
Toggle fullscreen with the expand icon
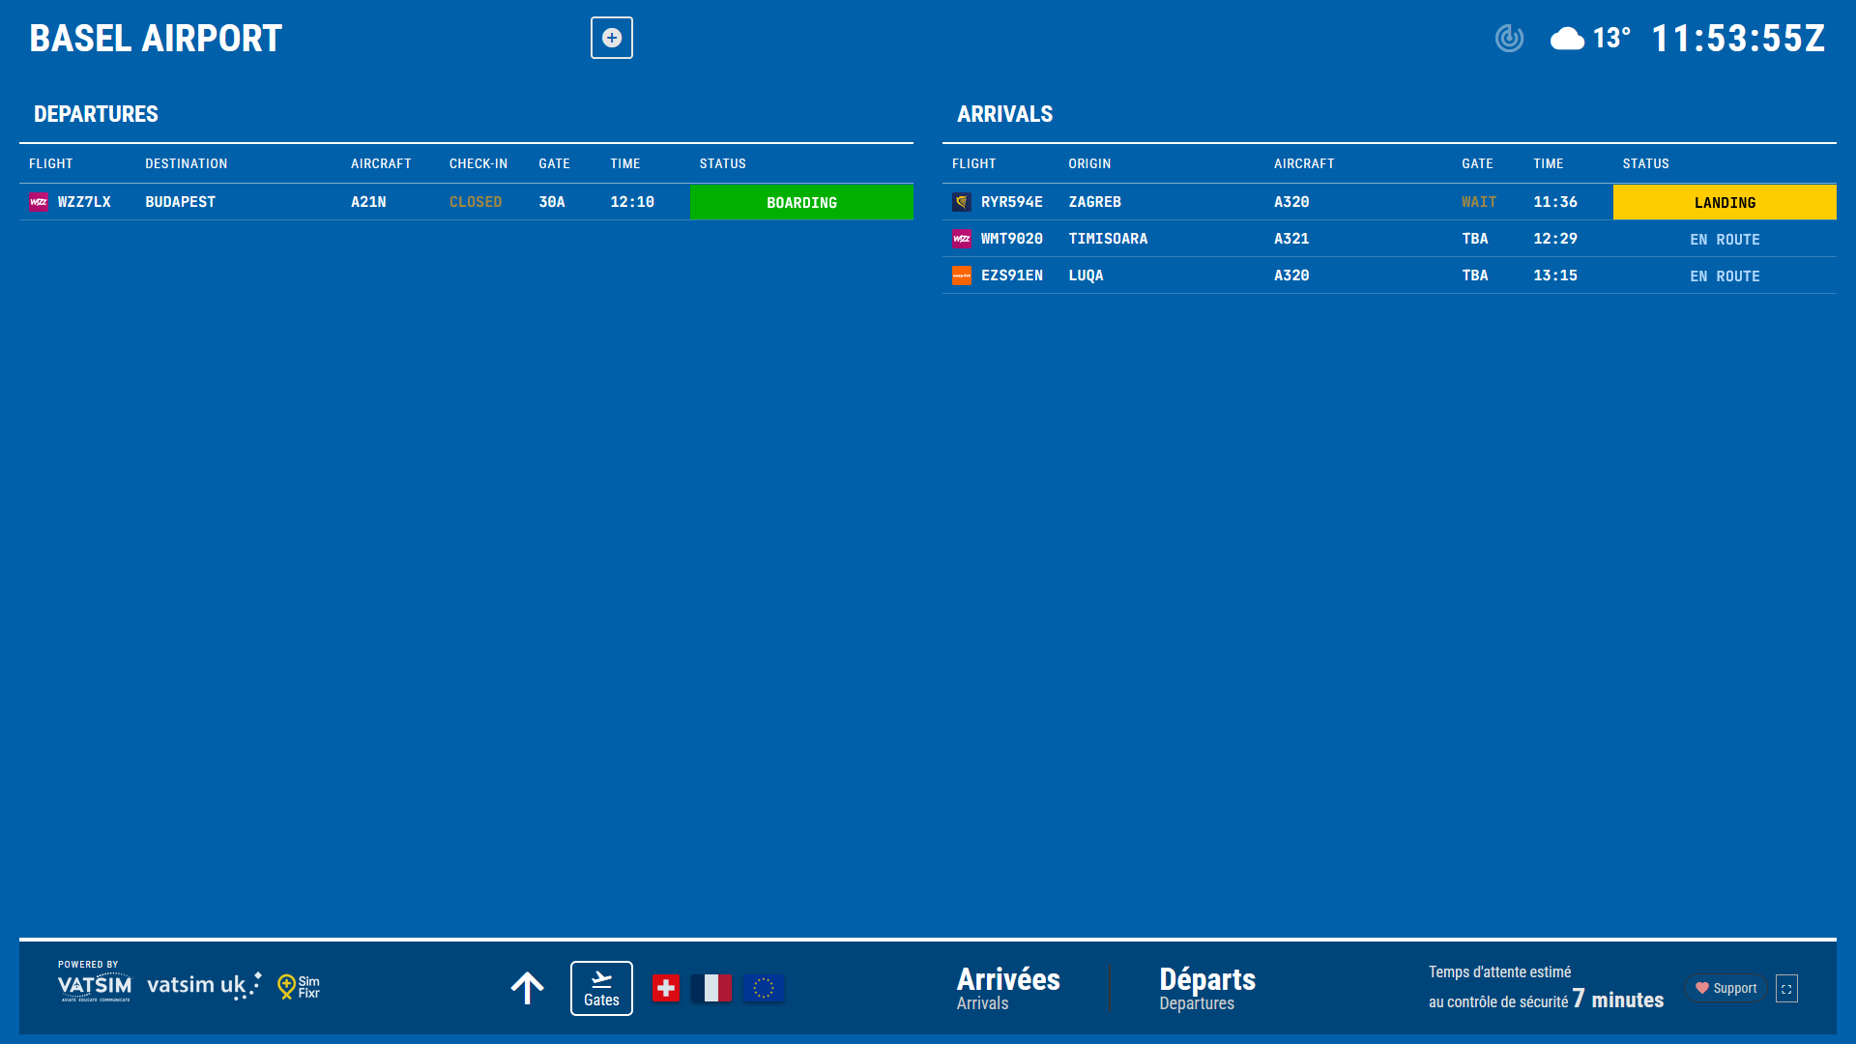pyautogui.click(x=1786, y=989)
